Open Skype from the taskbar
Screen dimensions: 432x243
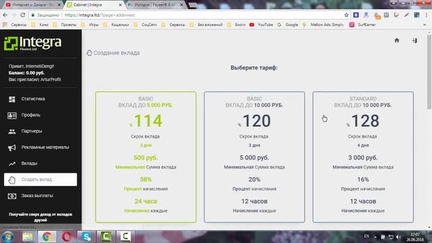pos(86,237)
